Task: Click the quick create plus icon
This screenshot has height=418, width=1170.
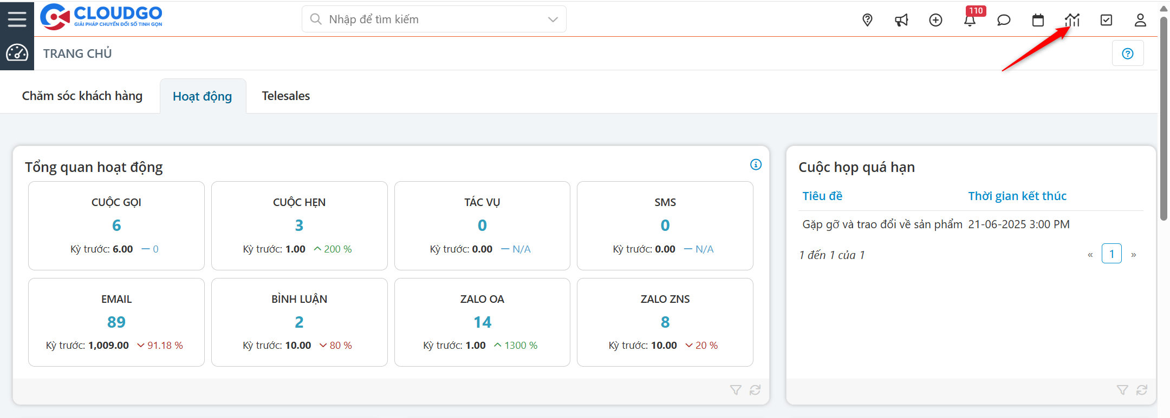Action: pyautogui.click(x=935, y=20)
